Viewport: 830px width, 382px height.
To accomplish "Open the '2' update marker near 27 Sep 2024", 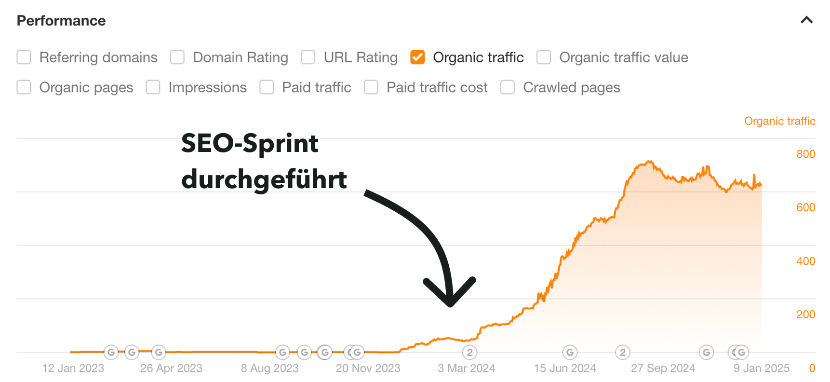I will coord(623,353).
